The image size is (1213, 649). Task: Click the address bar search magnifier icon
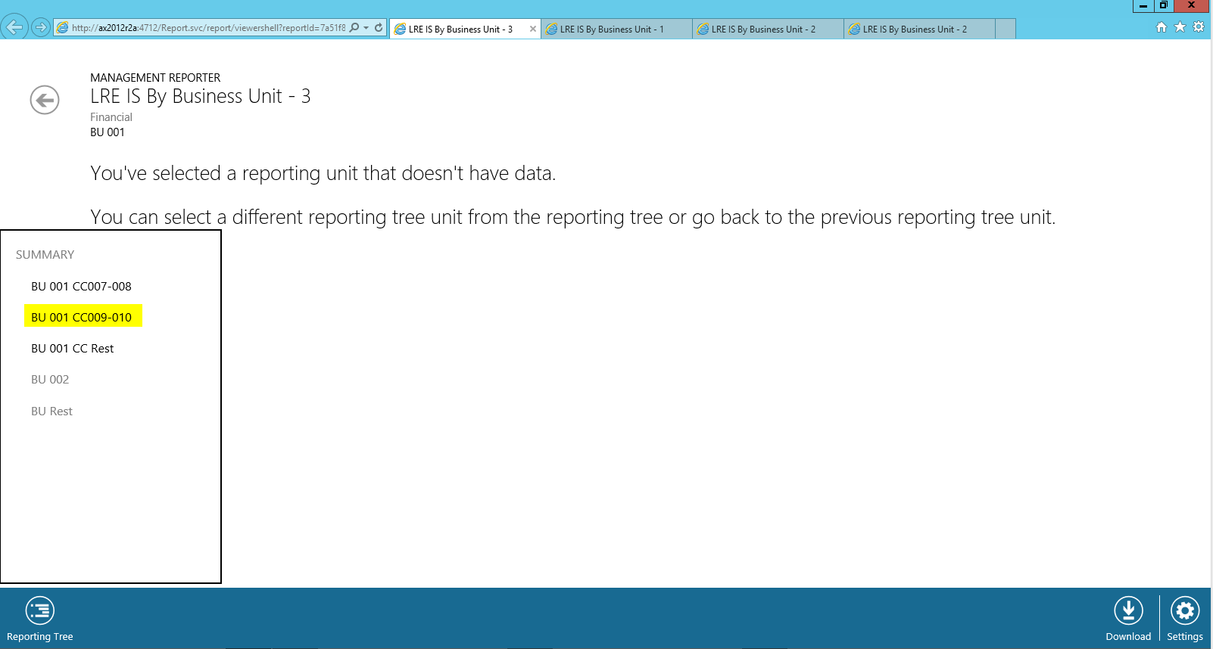354,28
